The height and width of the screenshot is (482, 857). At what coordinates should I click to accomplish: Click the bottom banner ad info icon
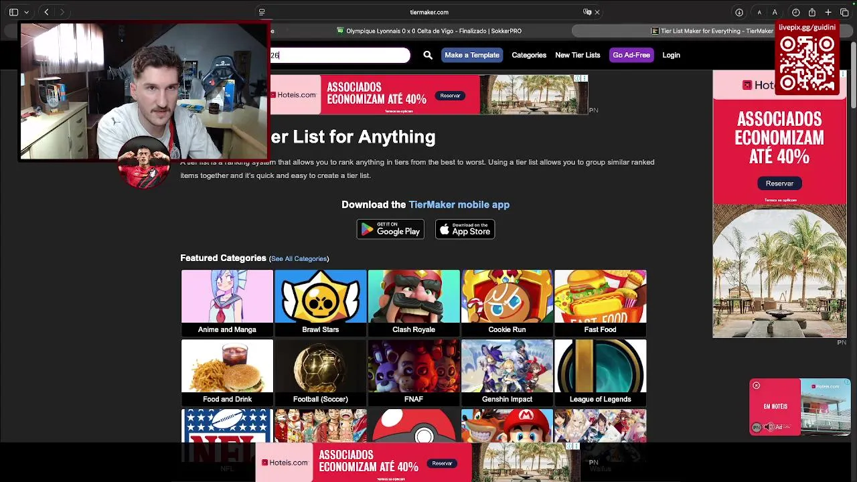[x=569, y=447]
